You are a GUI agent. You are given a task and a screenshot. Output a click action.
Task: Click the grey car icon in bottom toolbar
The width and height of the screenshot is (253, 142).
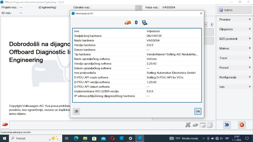click(x=195, y=125)
